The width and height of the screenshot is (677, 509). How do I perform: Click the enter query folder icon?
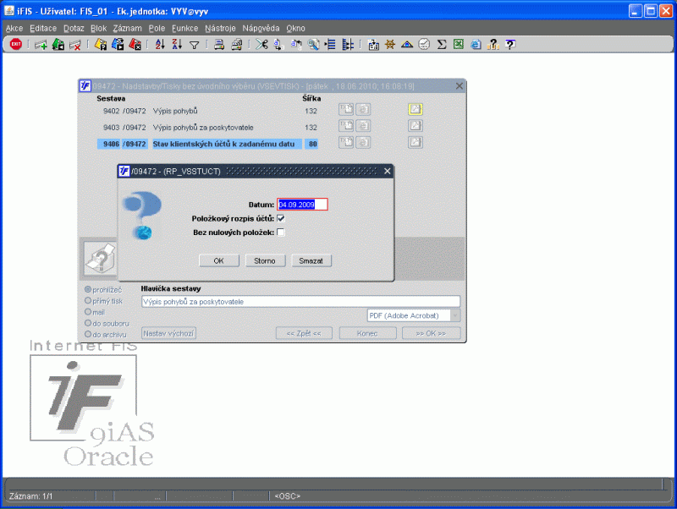point(101,45)
